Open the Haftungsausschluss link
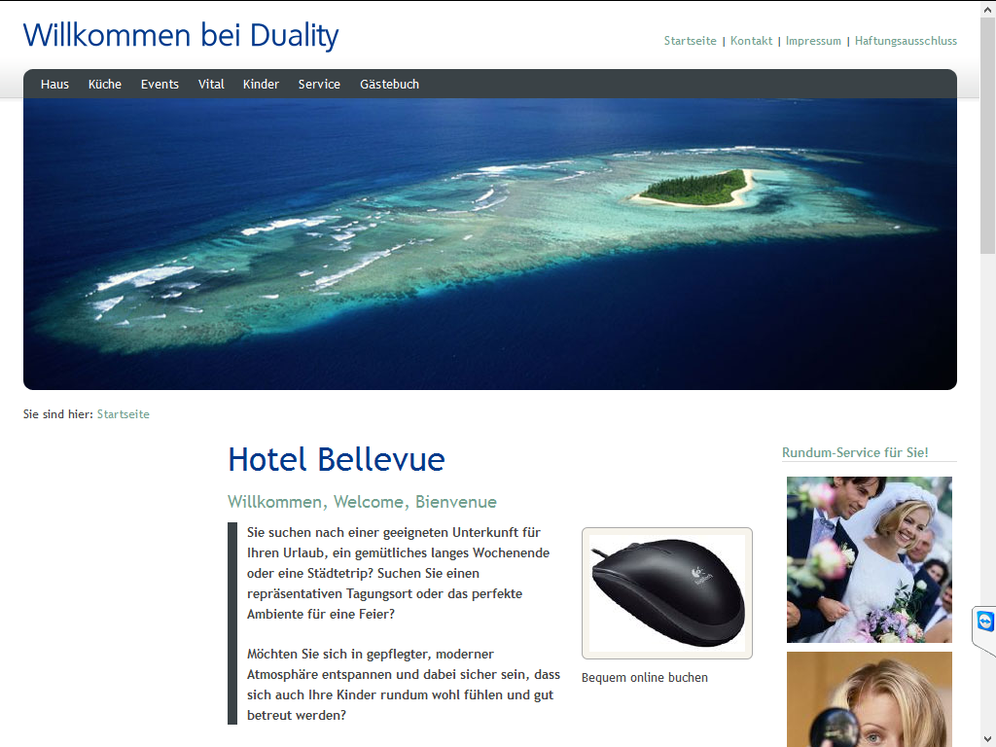 pos(906,41)
